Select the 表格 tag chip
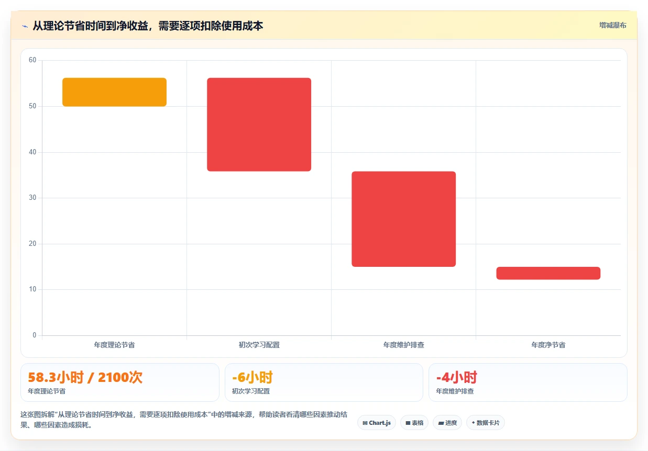Image resolution: width=648 pixels, height=451 pixels. click(x=414, y=423)
